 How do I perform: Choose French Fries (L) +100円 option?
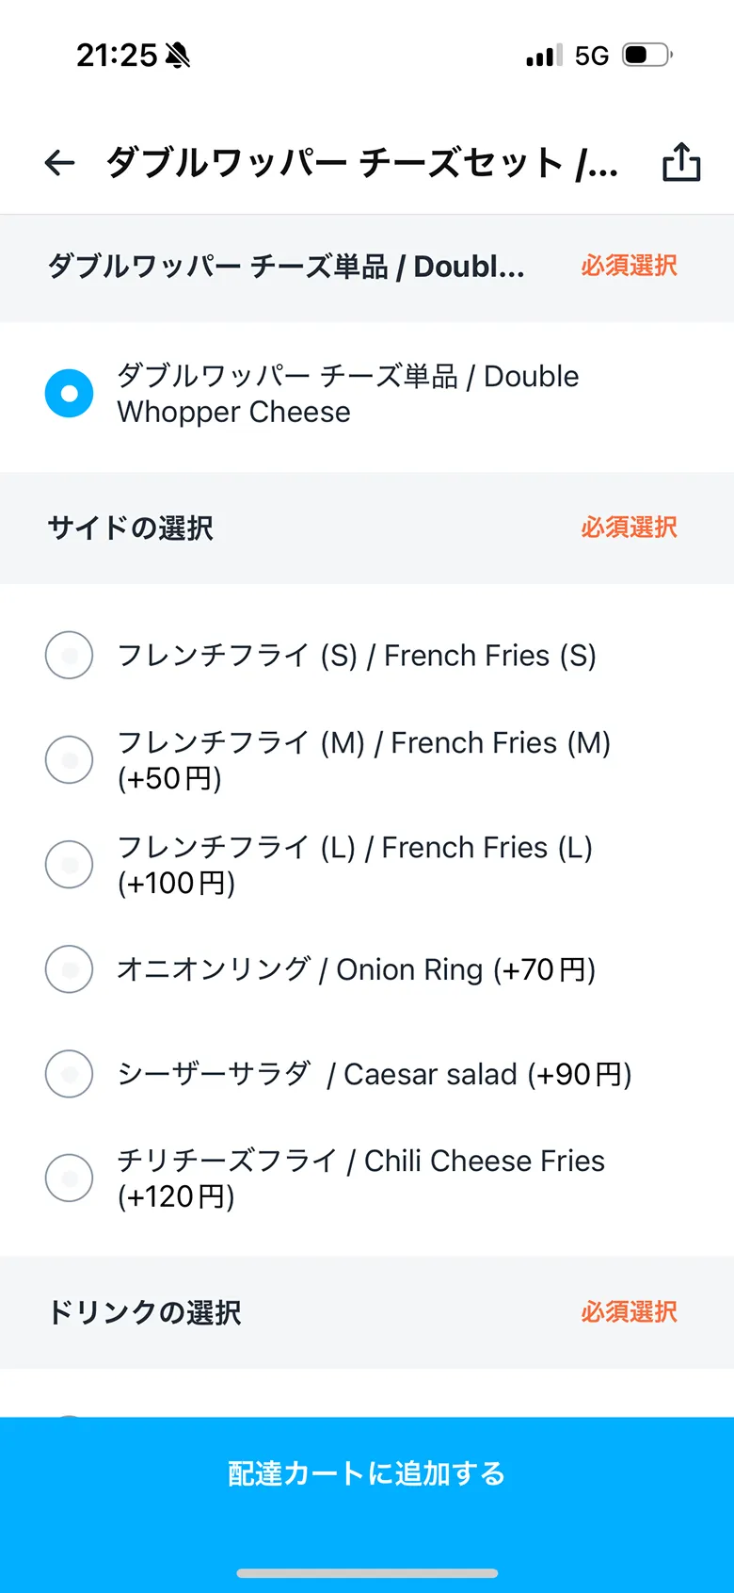click(x=70, y=865)
